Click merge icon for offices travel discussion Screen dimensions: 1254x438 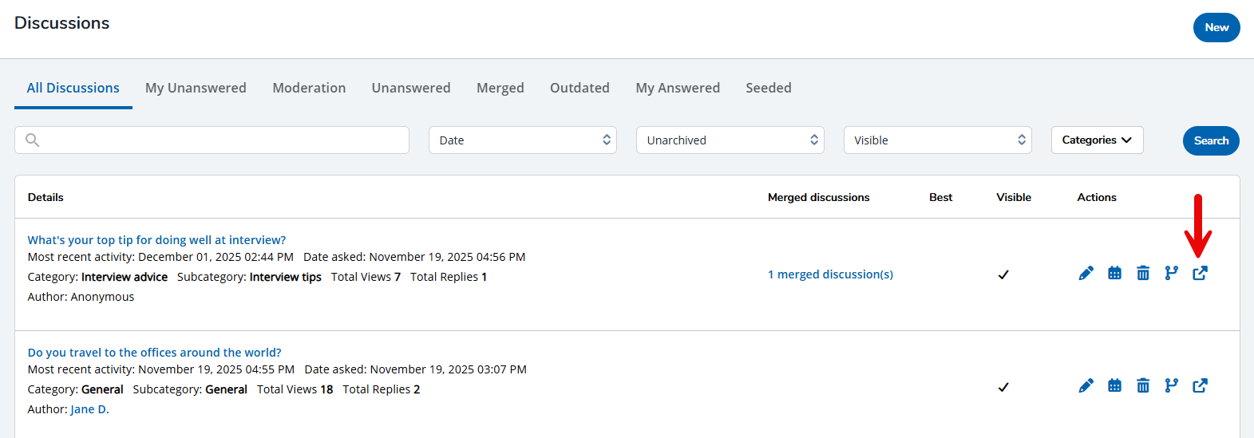tap(1171, 386)
